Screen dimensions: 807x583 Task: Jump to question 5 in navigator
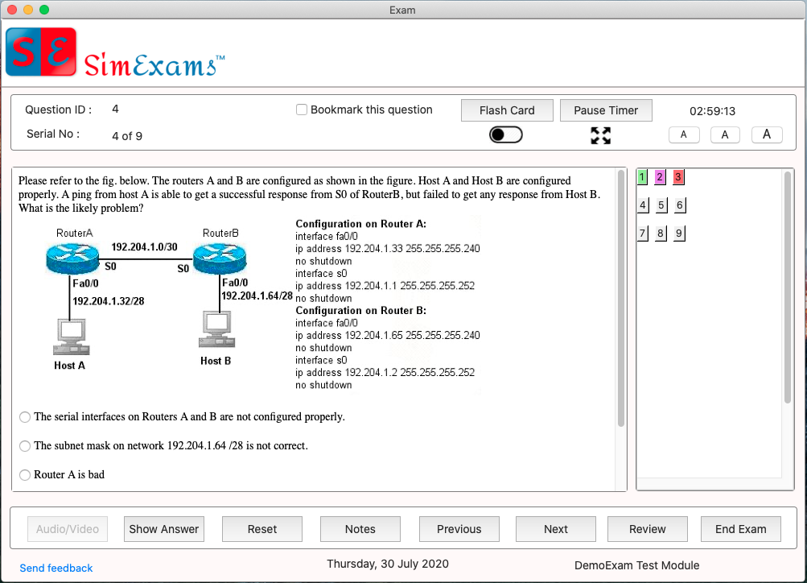pos(661,205)
